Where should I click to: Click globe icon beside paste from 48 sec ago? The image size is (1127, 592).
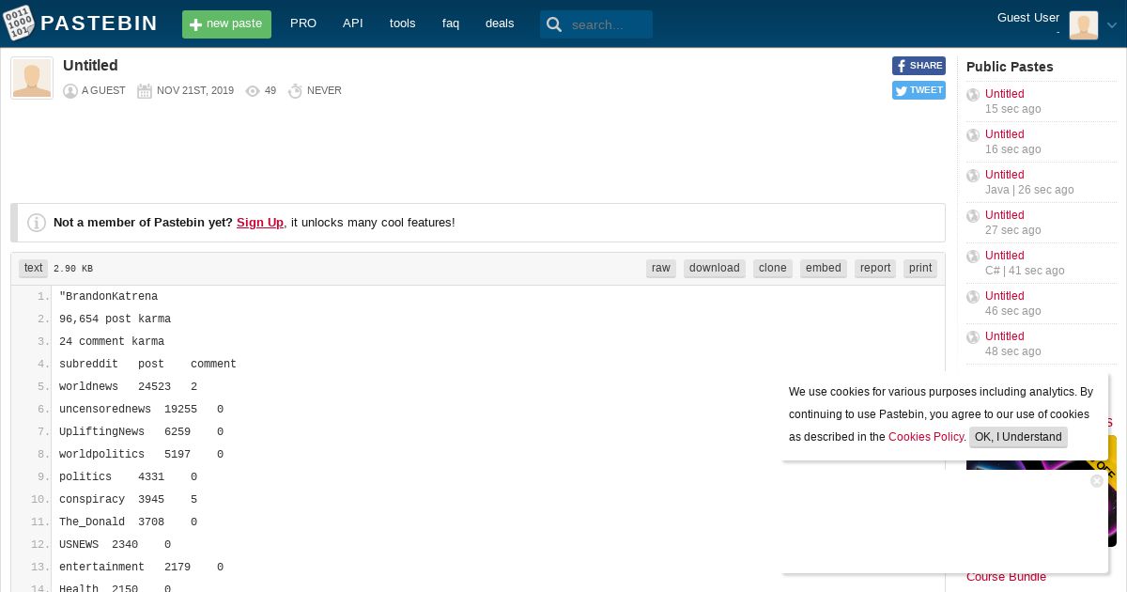(973, 337)
